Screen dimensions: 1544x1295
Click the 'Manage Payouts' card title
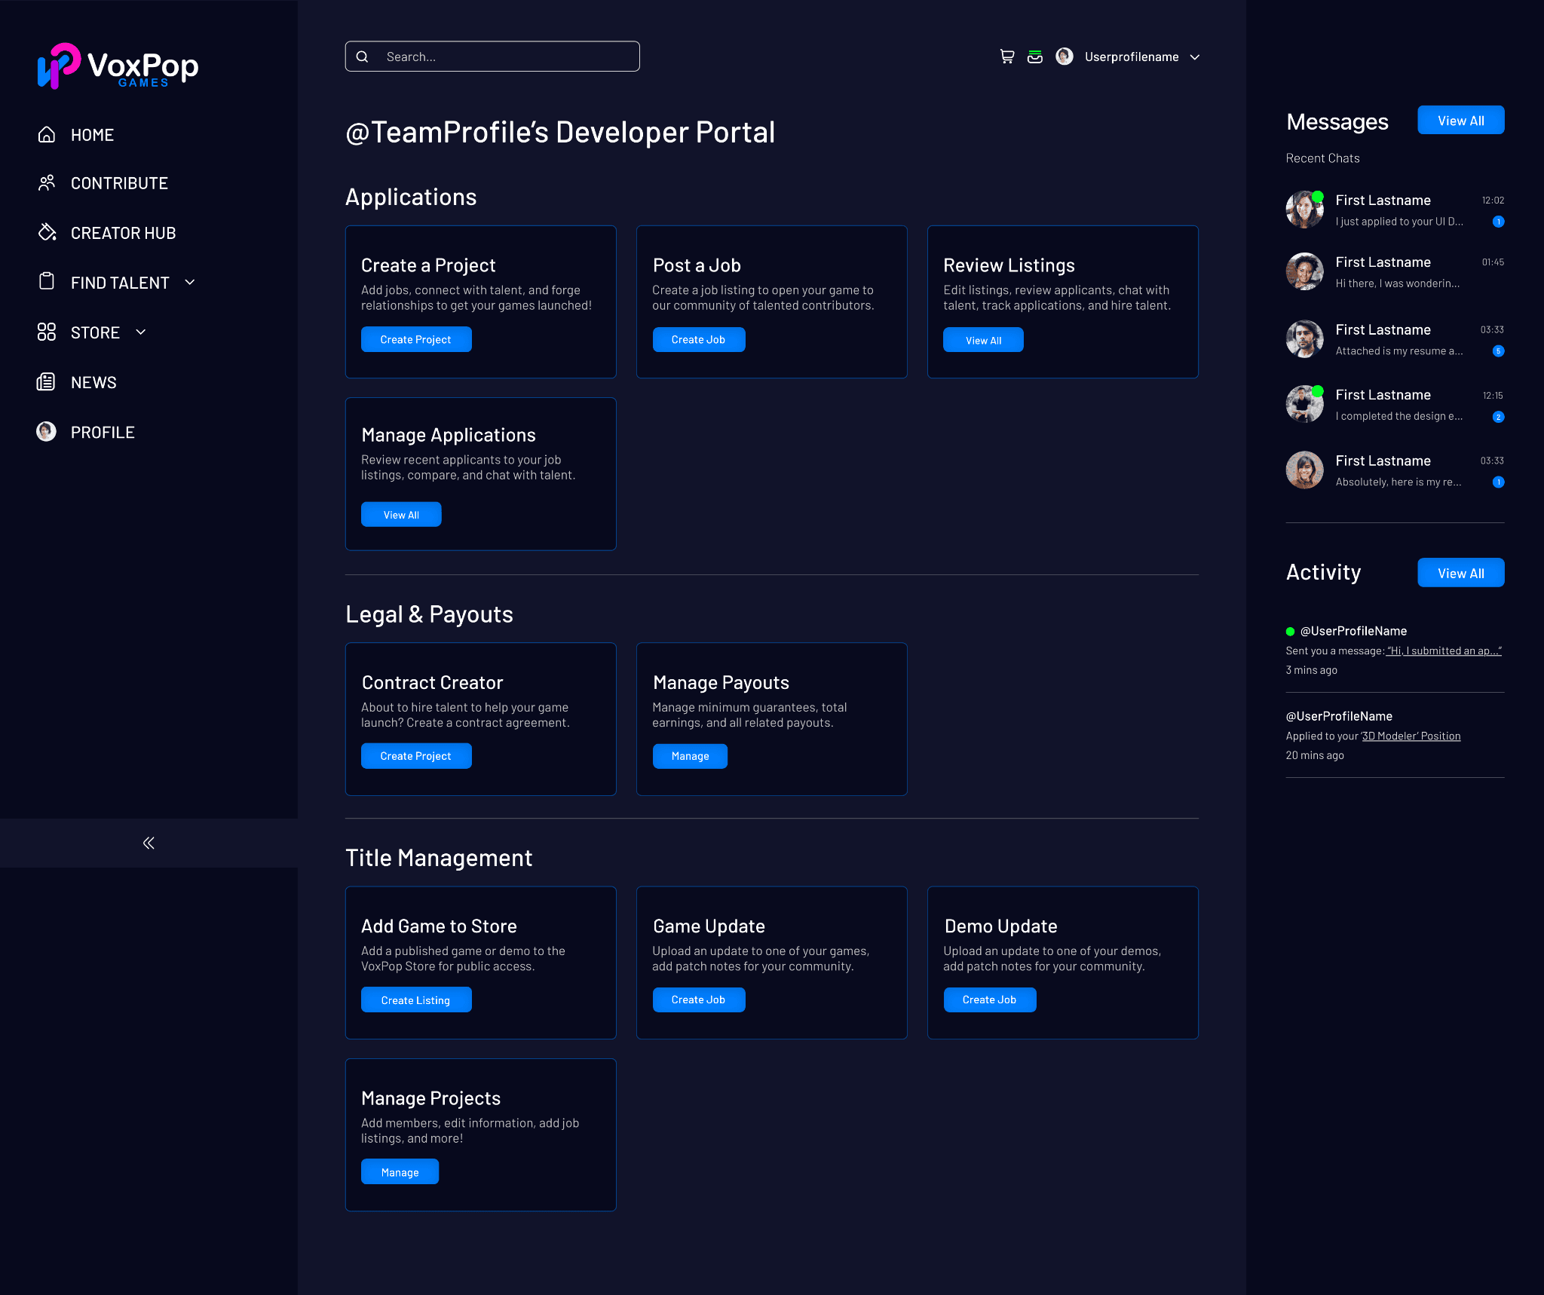[721, 683]
